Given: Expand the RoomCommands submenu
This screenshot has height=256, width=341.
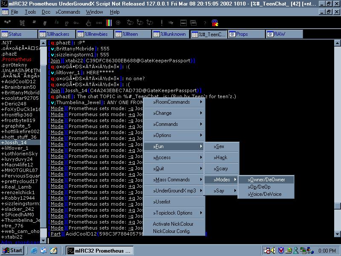Looking at the screenshot, I should tap(174, 102).
